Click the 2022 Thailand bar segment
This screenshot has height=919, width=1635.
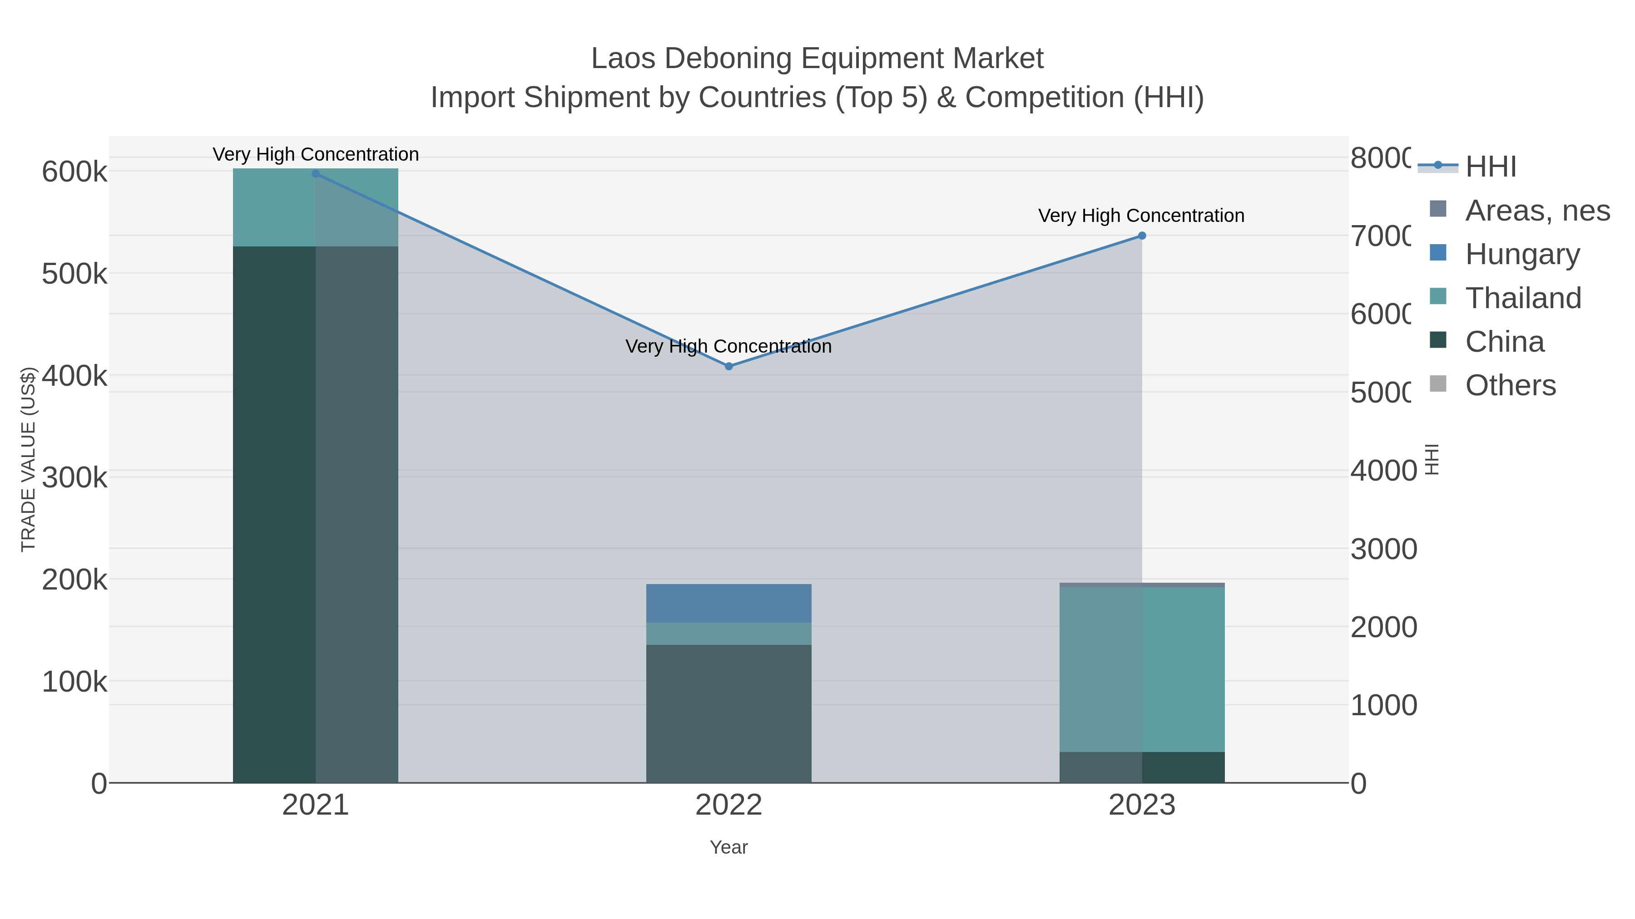(728, 634)
